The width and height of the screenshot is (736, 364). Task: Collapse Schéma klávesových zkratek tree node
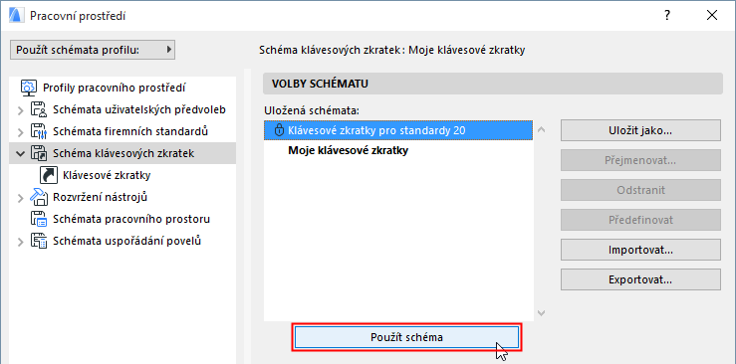pos(20,154)
